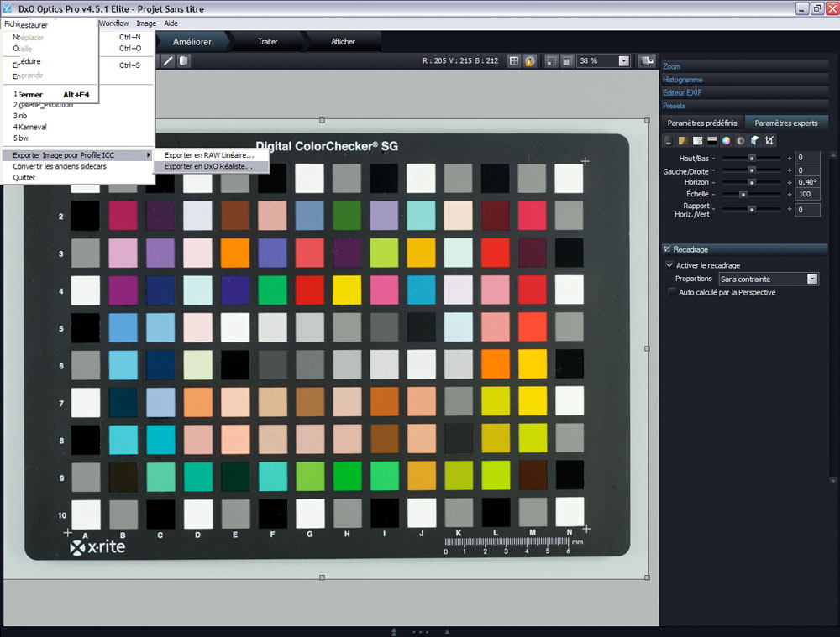
Task: Switch to the Afficher step
Action: (x=343, y=42)
